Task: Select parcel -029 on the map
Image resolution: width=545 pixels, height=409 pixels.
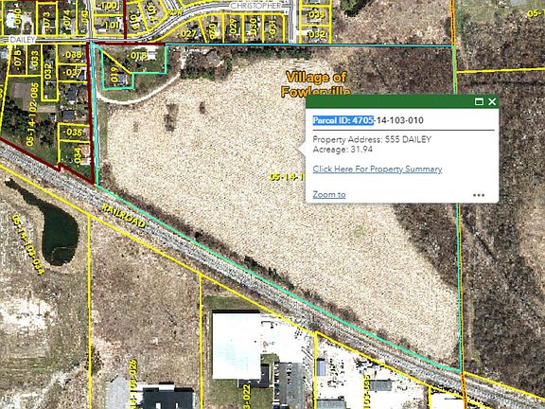Action: point(233,26)
